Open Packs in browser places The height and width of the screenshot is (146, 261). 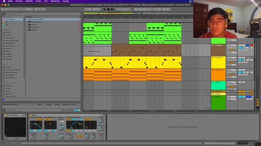[x=8, y=67]
